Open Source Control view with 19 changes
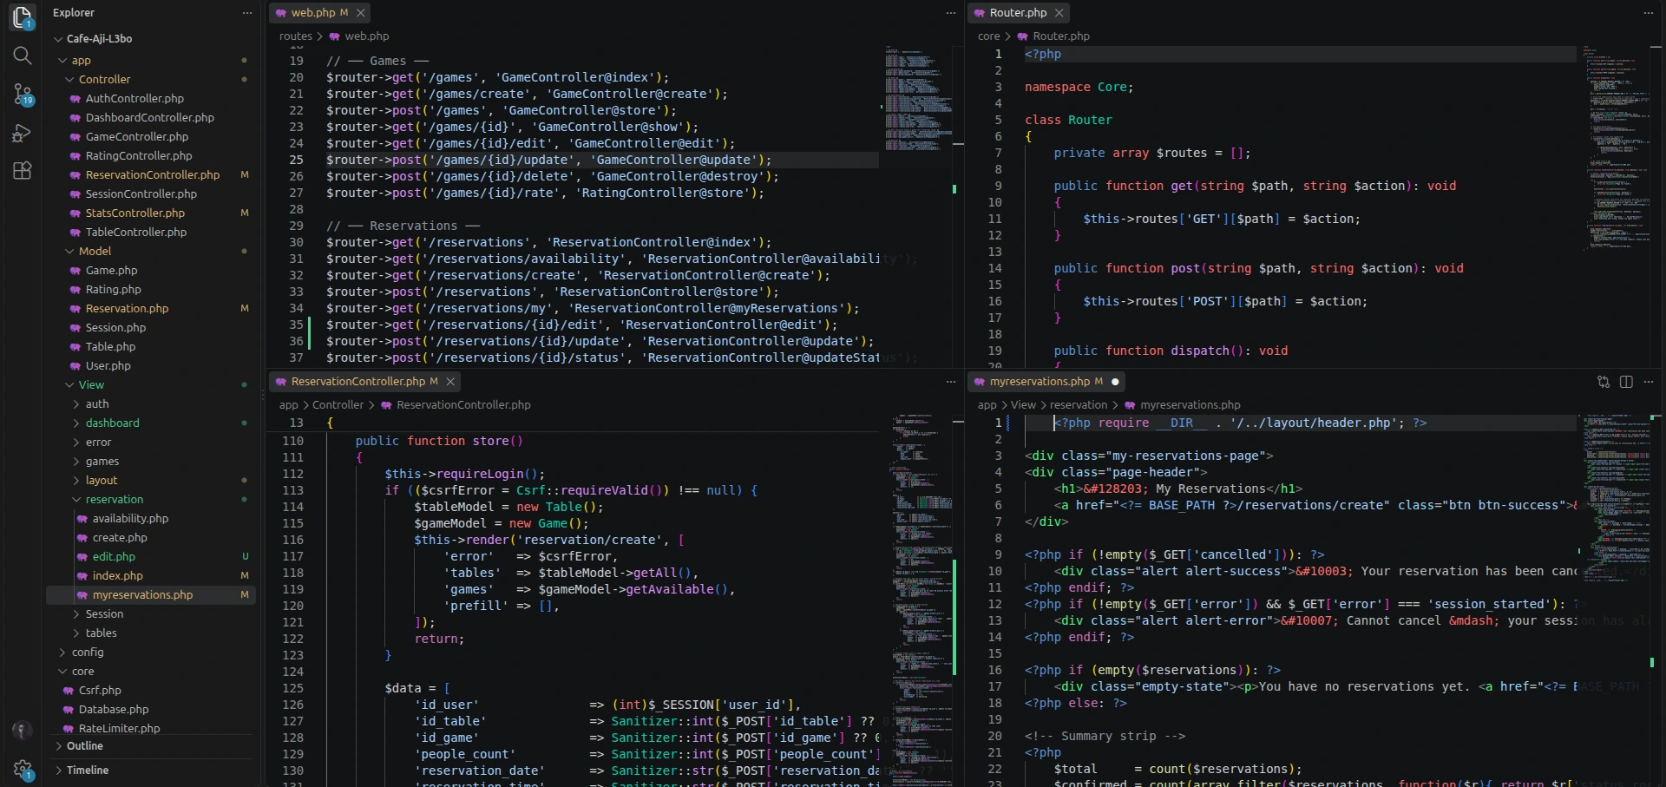The height and width of the screenshot is (787, 1666). 23,95
